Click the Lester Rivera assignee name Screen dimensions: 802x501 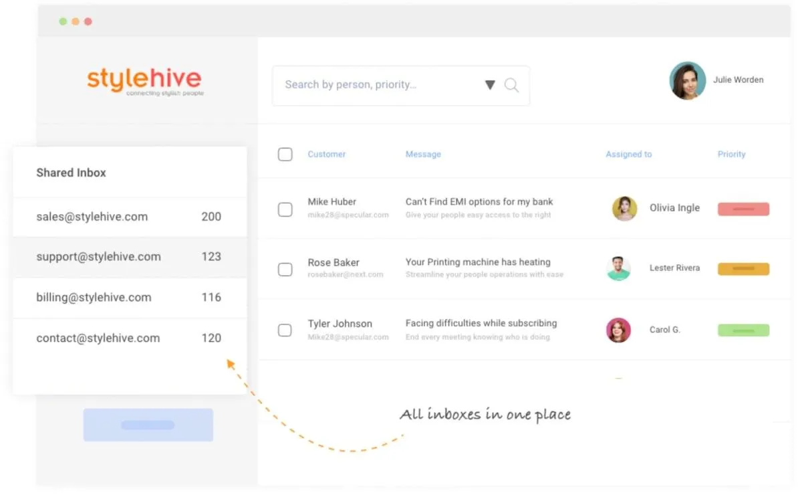coord(674,268)
